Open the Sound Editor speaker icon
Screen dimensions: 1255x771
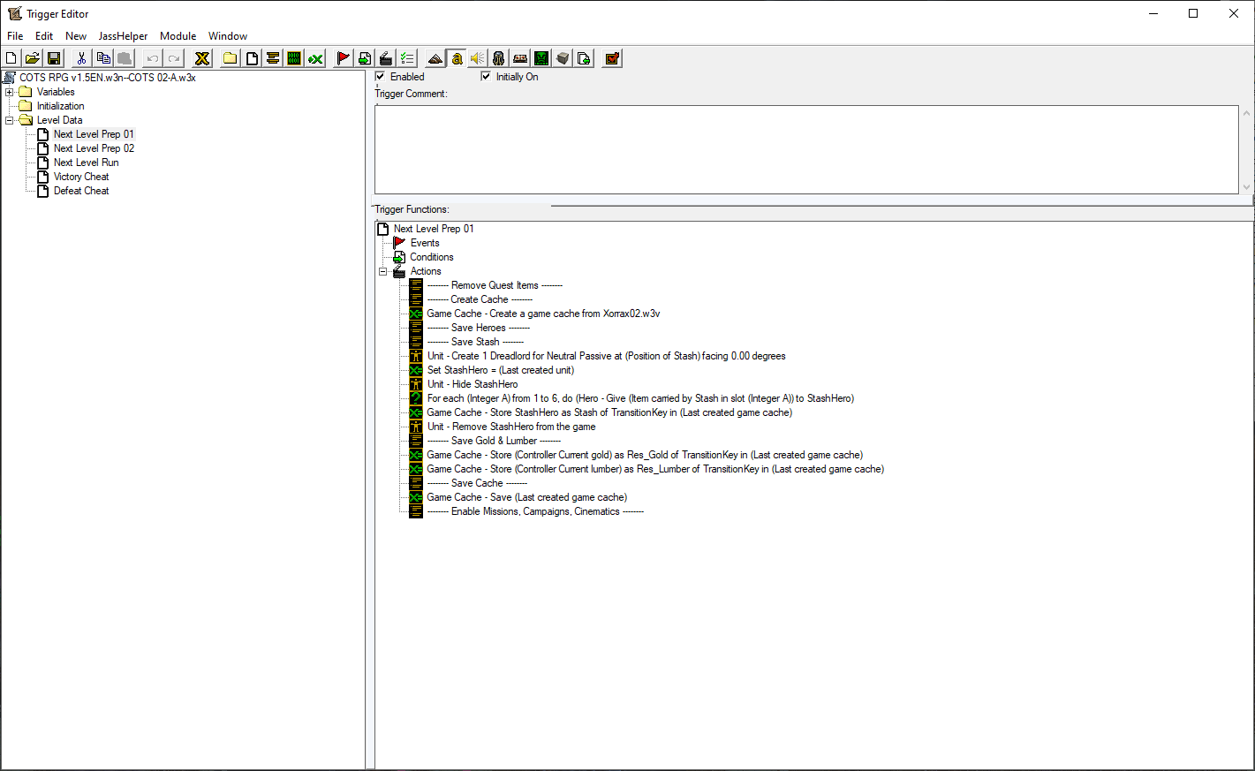[x=478, y=58]
